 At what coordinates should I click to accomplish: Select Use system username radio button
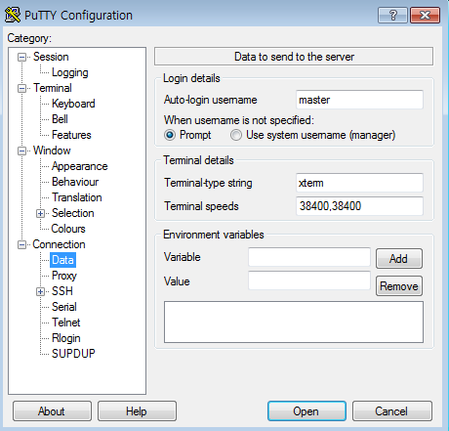(236, 135)
